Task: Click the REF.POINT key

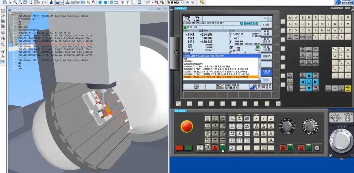Action: pyautogui.click(x=223, y=119)
